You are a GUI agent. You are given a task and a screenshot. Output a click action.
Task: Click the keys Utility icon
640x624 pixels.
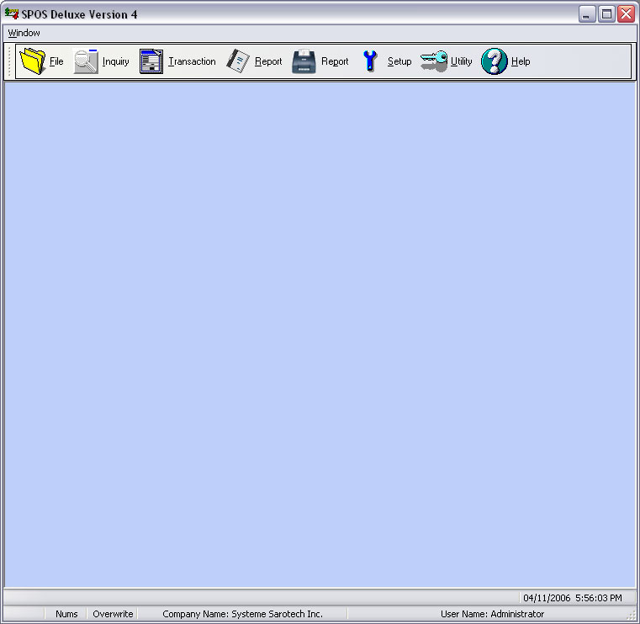(434, 61)
